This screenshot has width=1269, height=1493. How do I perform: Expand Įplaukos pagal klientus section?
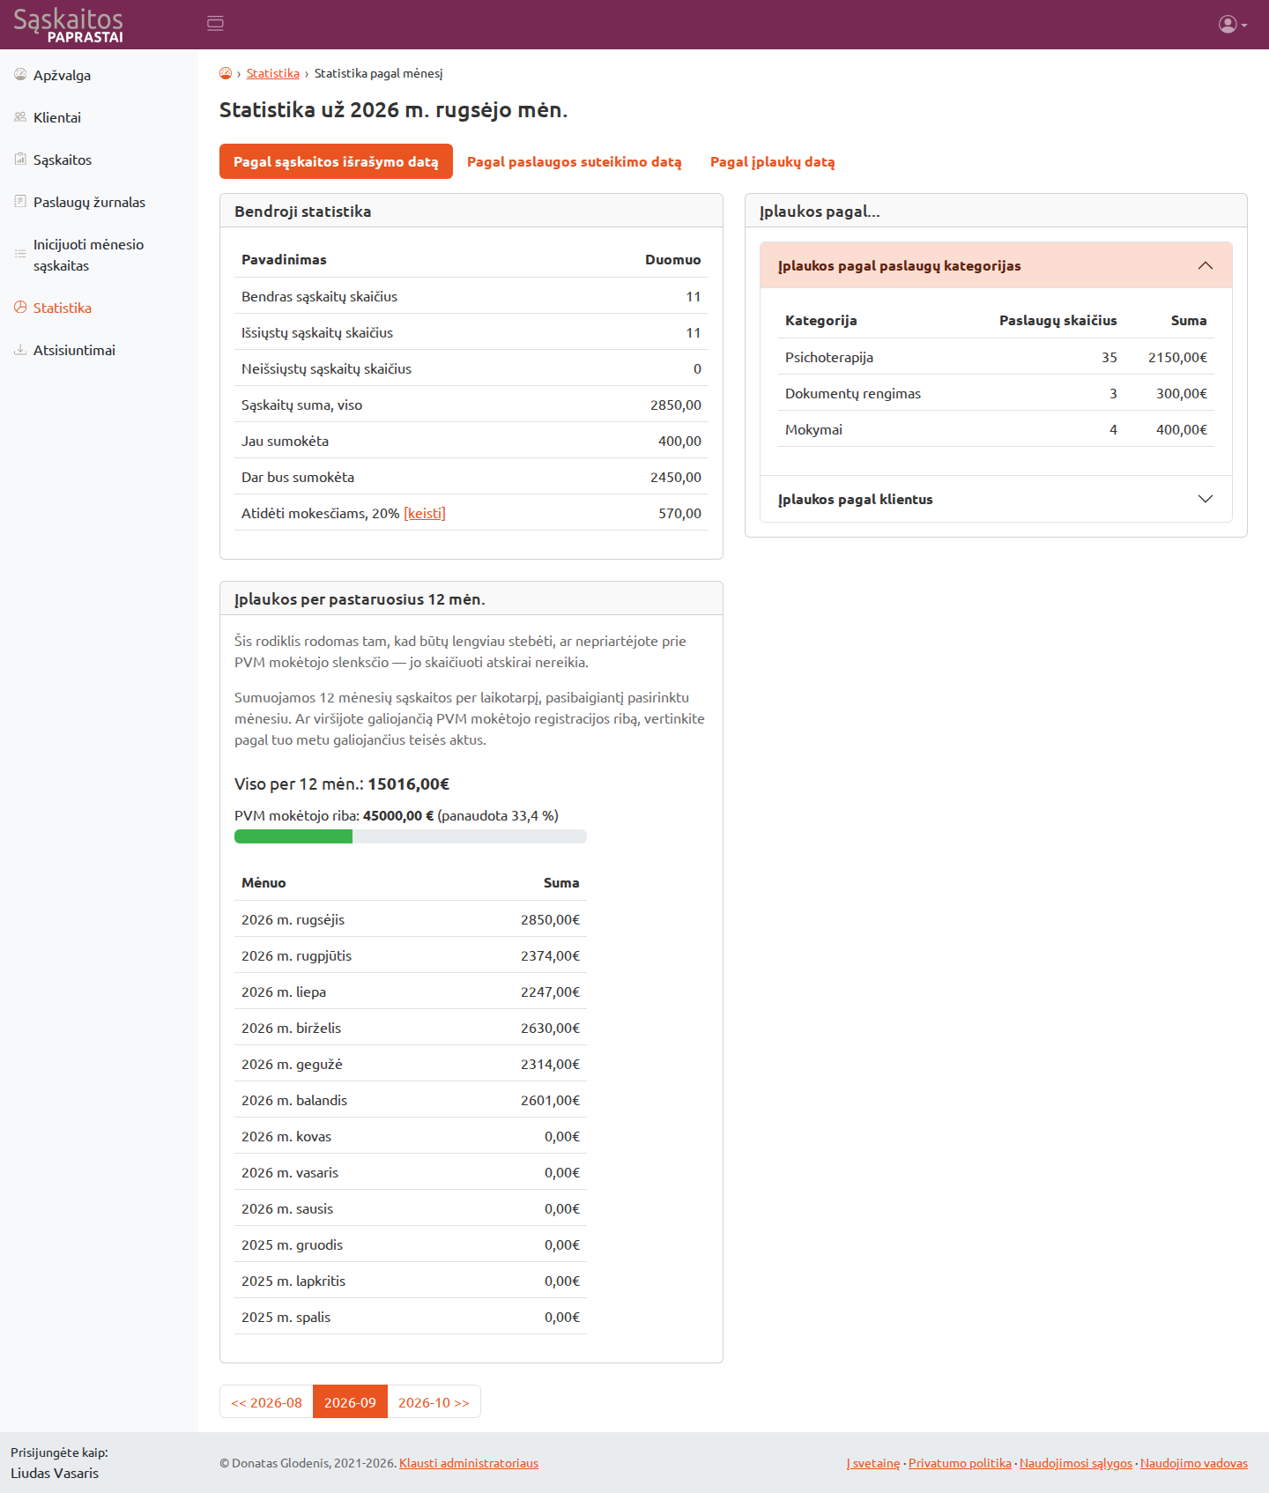coord(996,499)
